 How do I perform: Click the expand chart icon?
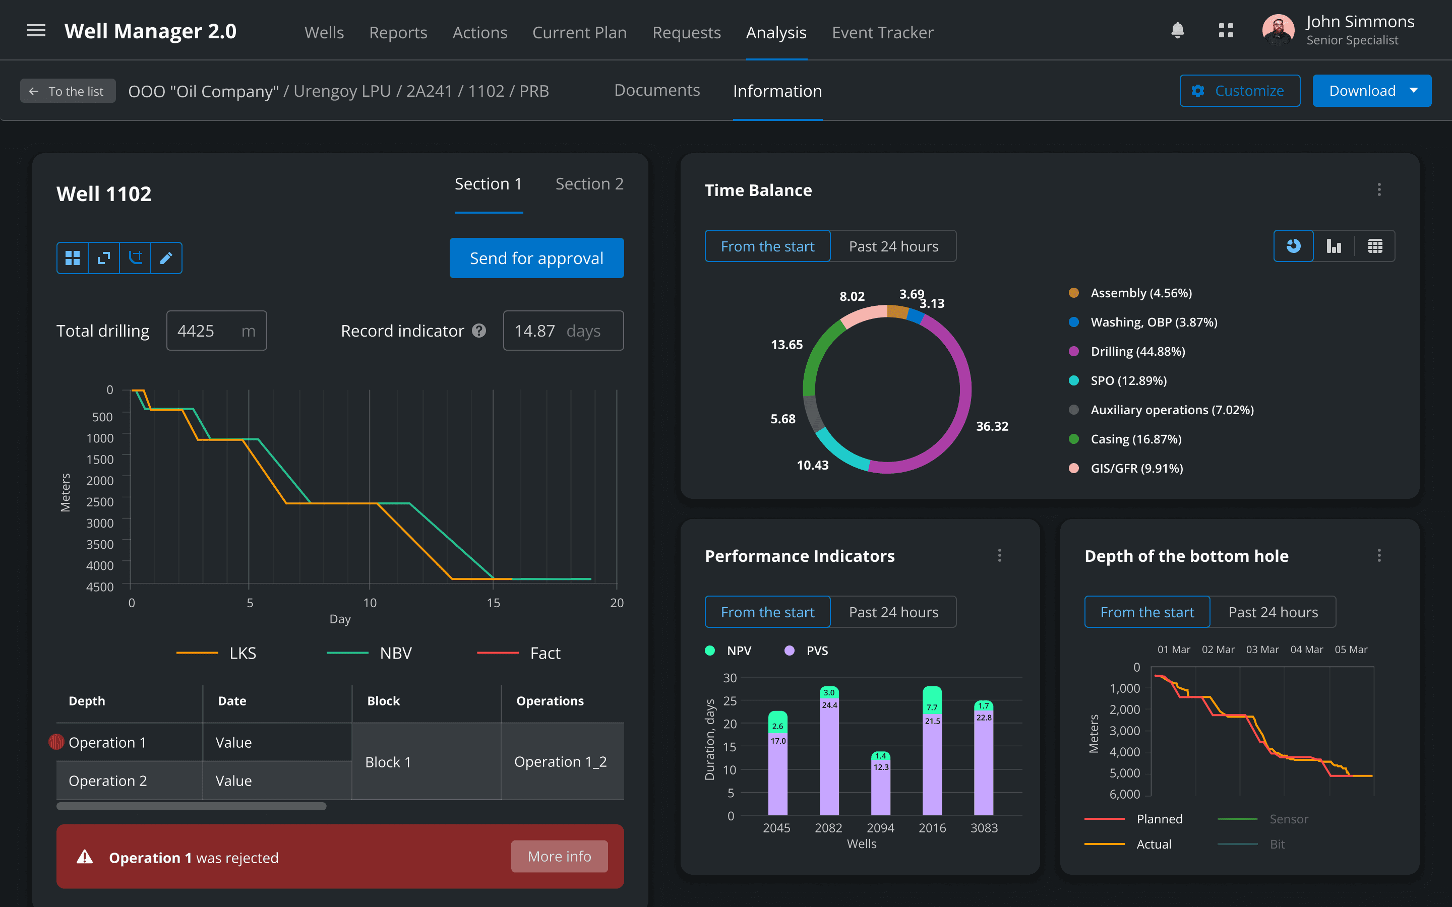[x=104, y=258]
